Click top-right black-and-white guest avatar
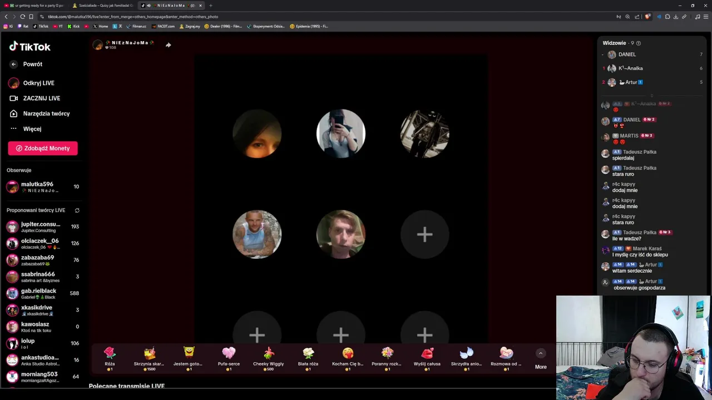712x400 pixels. (424, 133)
